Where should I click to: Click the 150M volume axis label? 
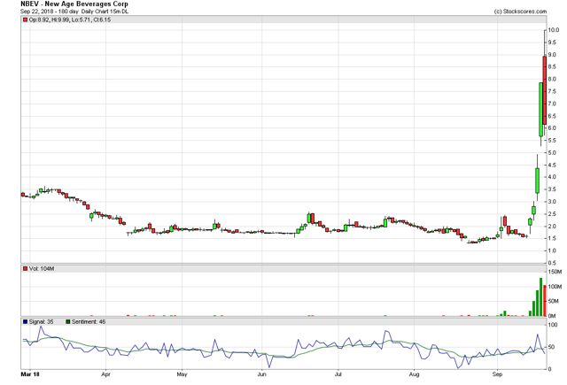pos(555,272)
